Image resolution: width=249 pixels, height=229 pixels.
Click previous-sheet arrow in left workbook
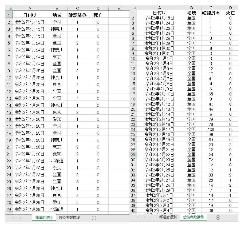pos(13,218)
